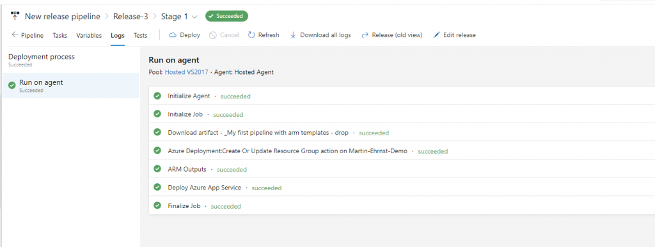Click the disabled Cancel button
The height and width of the screenshot is (247, 655).
point(224,35)
